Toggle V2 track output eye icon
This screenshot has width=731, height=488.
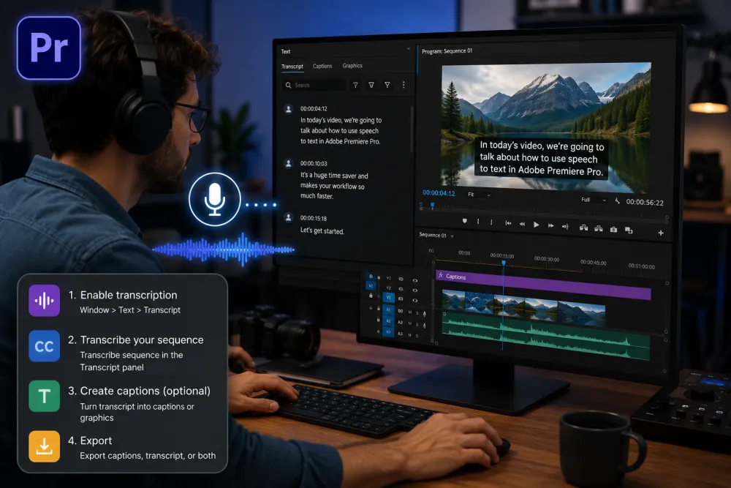pos(415,290)
